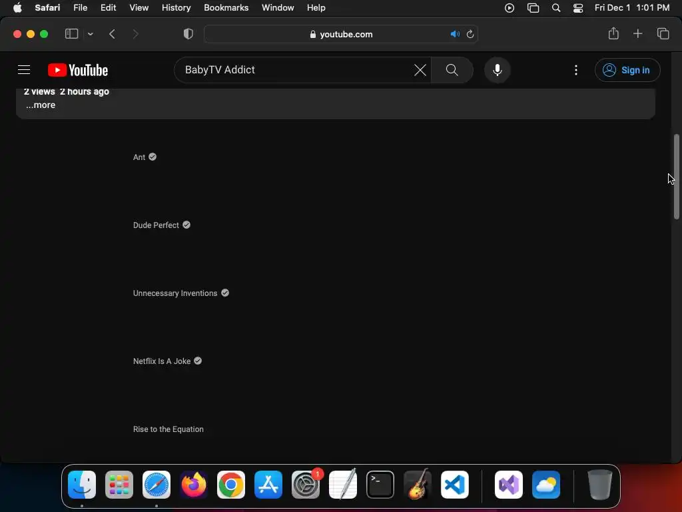Show the Safari tab overview
The height and width of the screenshot is (512, 682).
click(663, 33)
